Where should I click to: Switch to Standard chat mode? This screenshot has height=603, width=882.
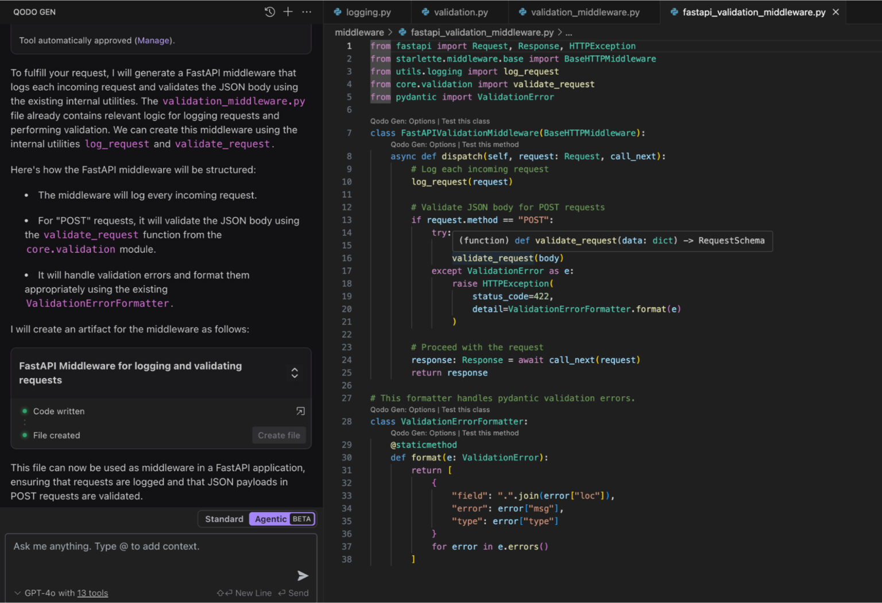[223, 519]
